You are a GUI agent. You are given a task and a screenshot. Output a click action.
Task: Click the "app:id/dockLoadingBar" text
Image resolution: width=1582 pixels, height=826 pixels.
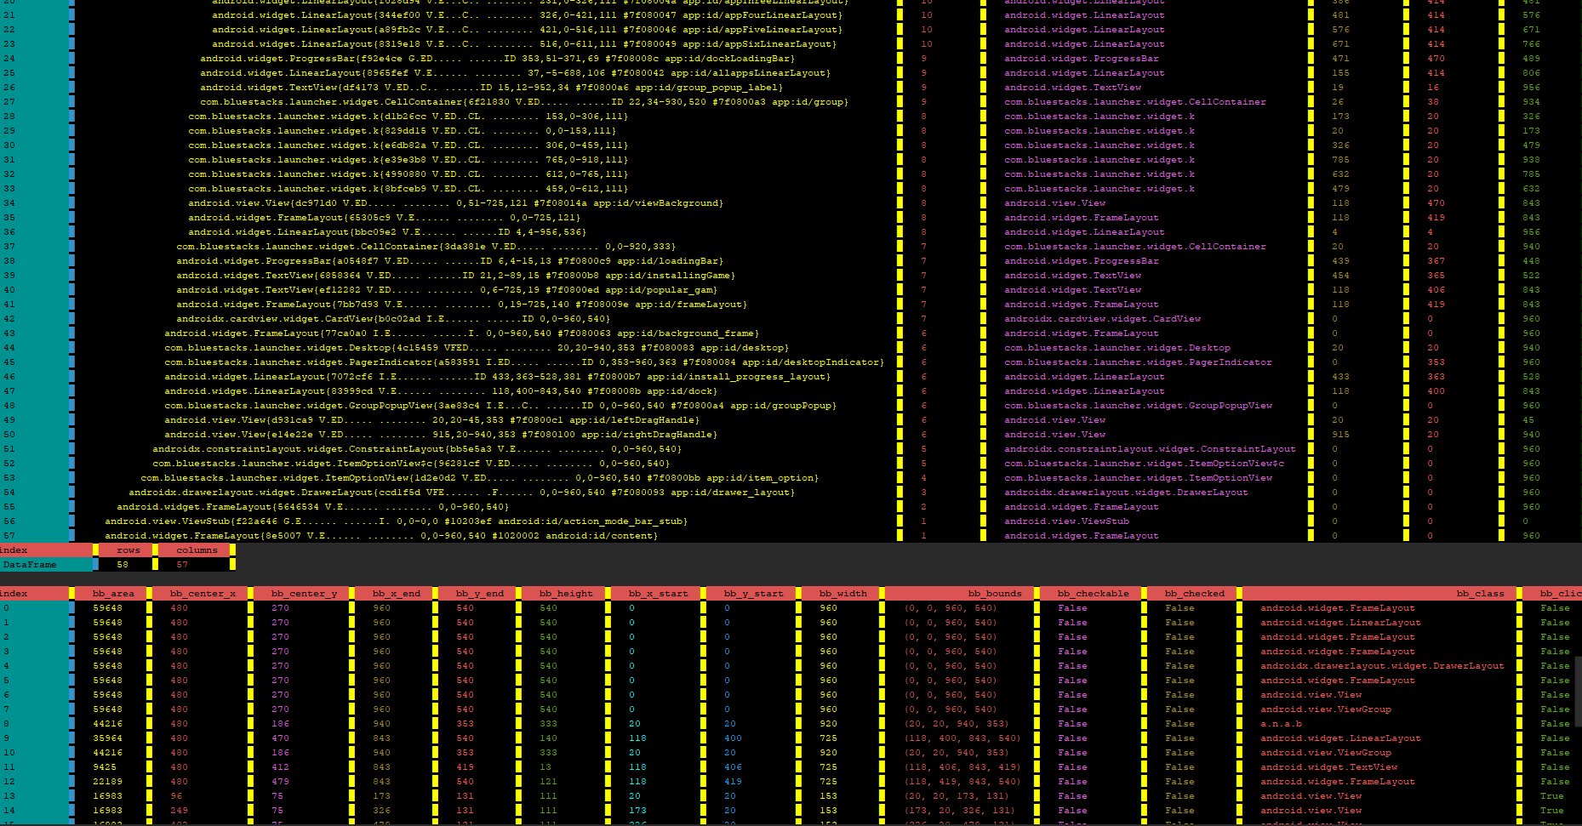point(728,58)
